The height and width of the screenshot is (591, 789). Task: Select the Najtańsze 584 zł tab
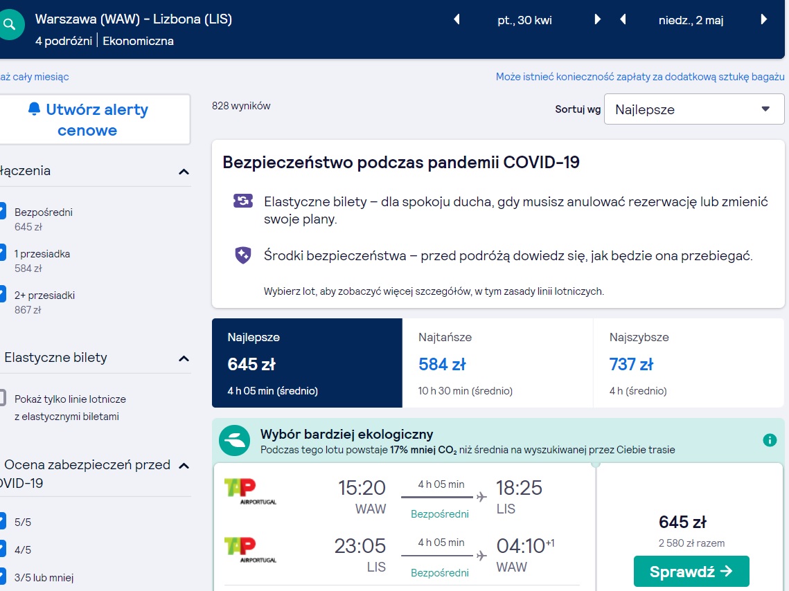coord(497,363)
